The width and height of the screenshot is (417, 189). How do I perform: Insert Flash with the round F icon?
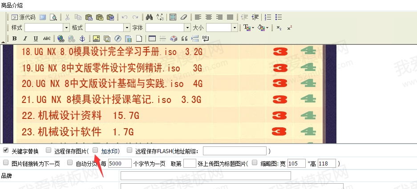point(118,39)
